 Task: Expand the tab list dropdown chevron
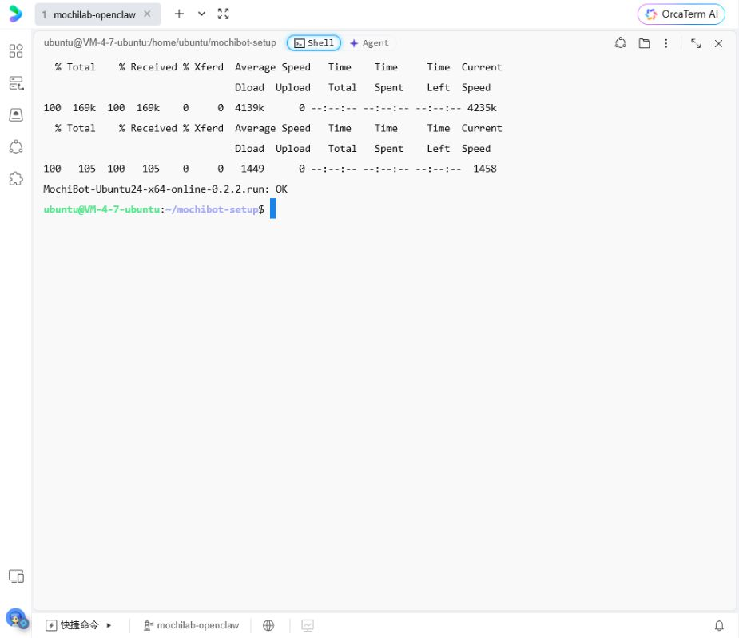(x=201, y=14)
